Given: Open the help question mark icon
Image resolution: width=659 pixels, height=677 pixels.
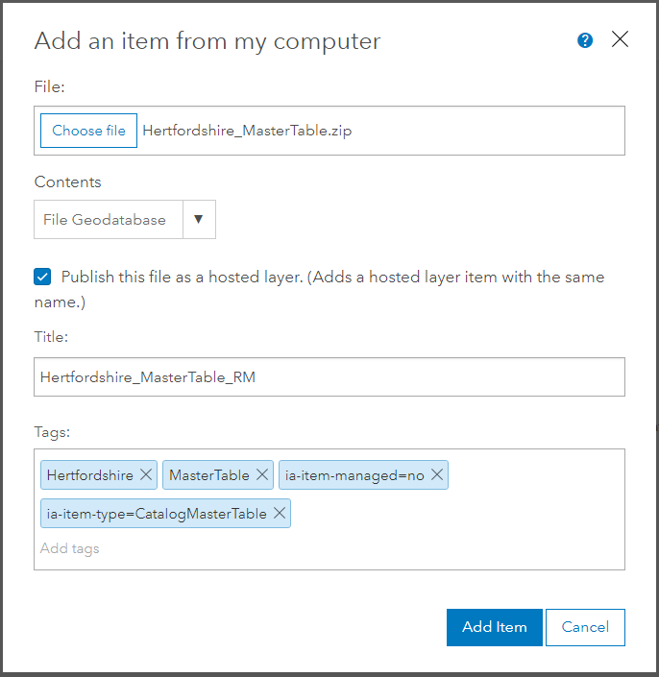Looking at the screenshot, I should [x=585, y=40].
